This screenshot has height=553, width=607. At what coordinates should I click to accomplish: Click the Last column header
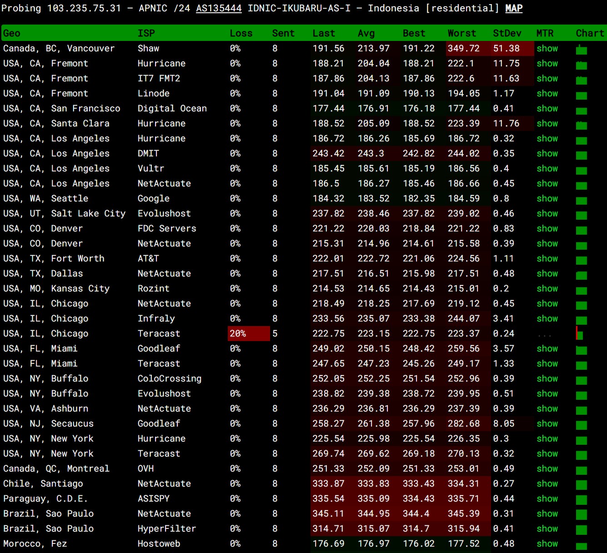324,33
